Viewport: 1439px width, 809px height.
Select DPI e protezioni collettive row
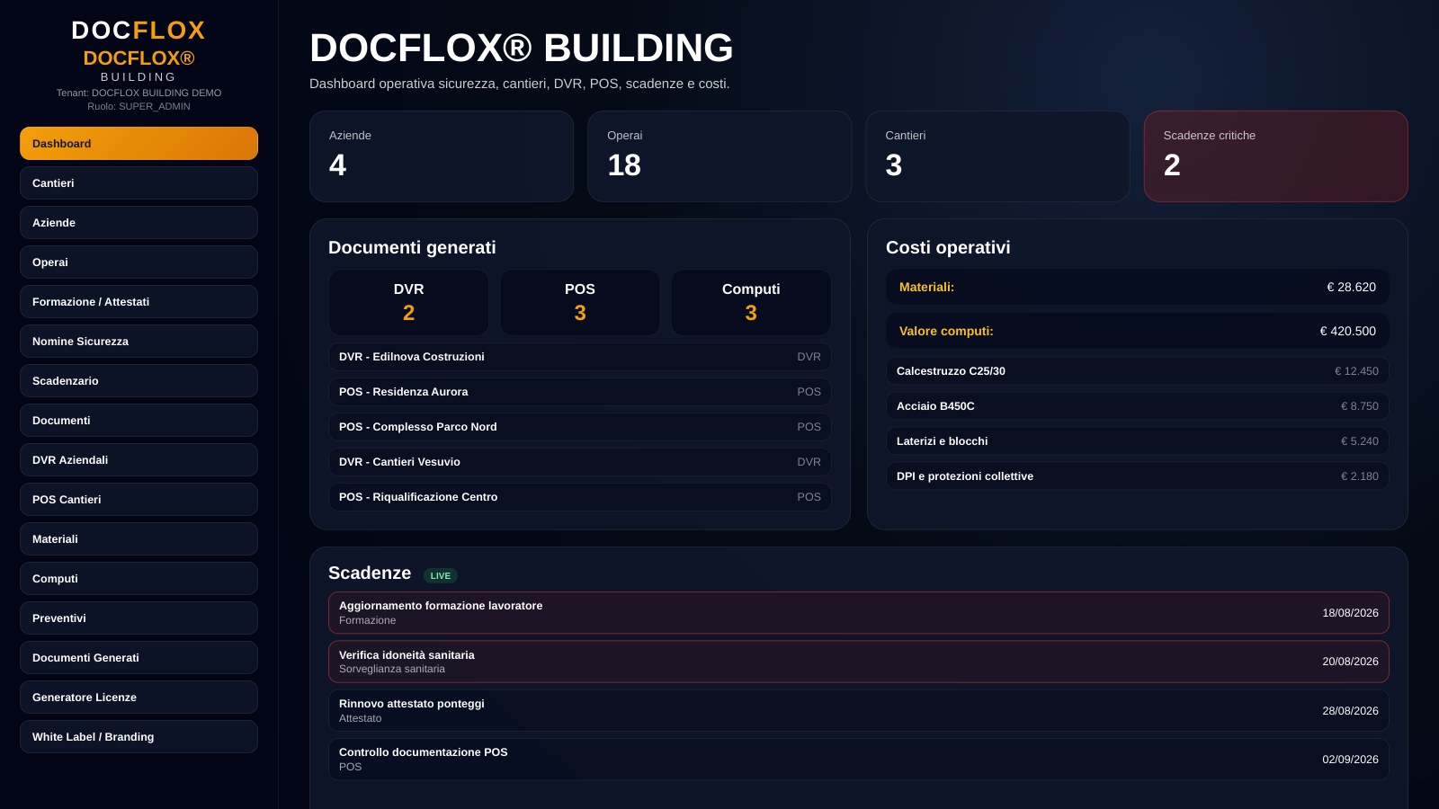point(1138,476)
